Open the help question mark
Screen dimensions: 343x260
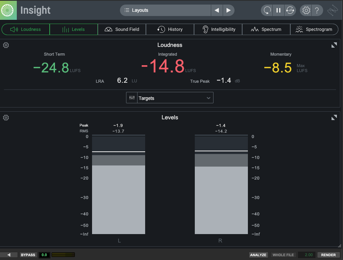(317, 10)
